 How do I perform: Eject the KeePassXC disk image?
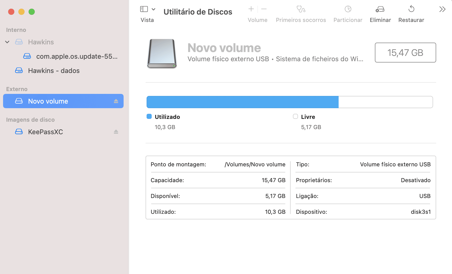point(116,132)
